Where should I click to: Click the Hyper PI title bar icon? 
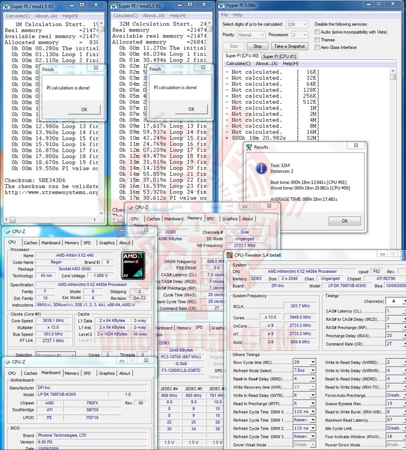(221, 5)
